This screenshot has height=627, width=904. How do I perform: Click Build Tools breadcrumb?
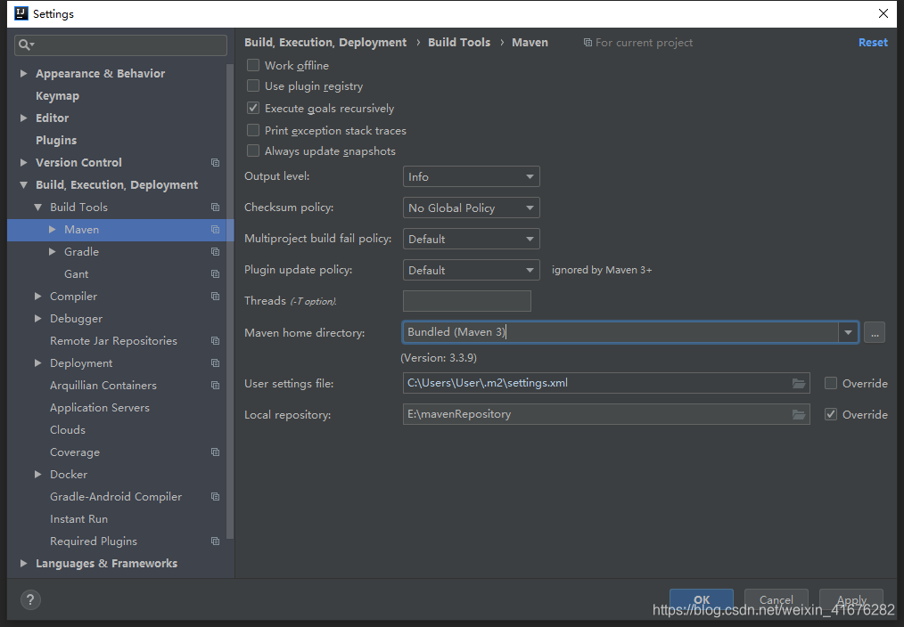[459, 43]
